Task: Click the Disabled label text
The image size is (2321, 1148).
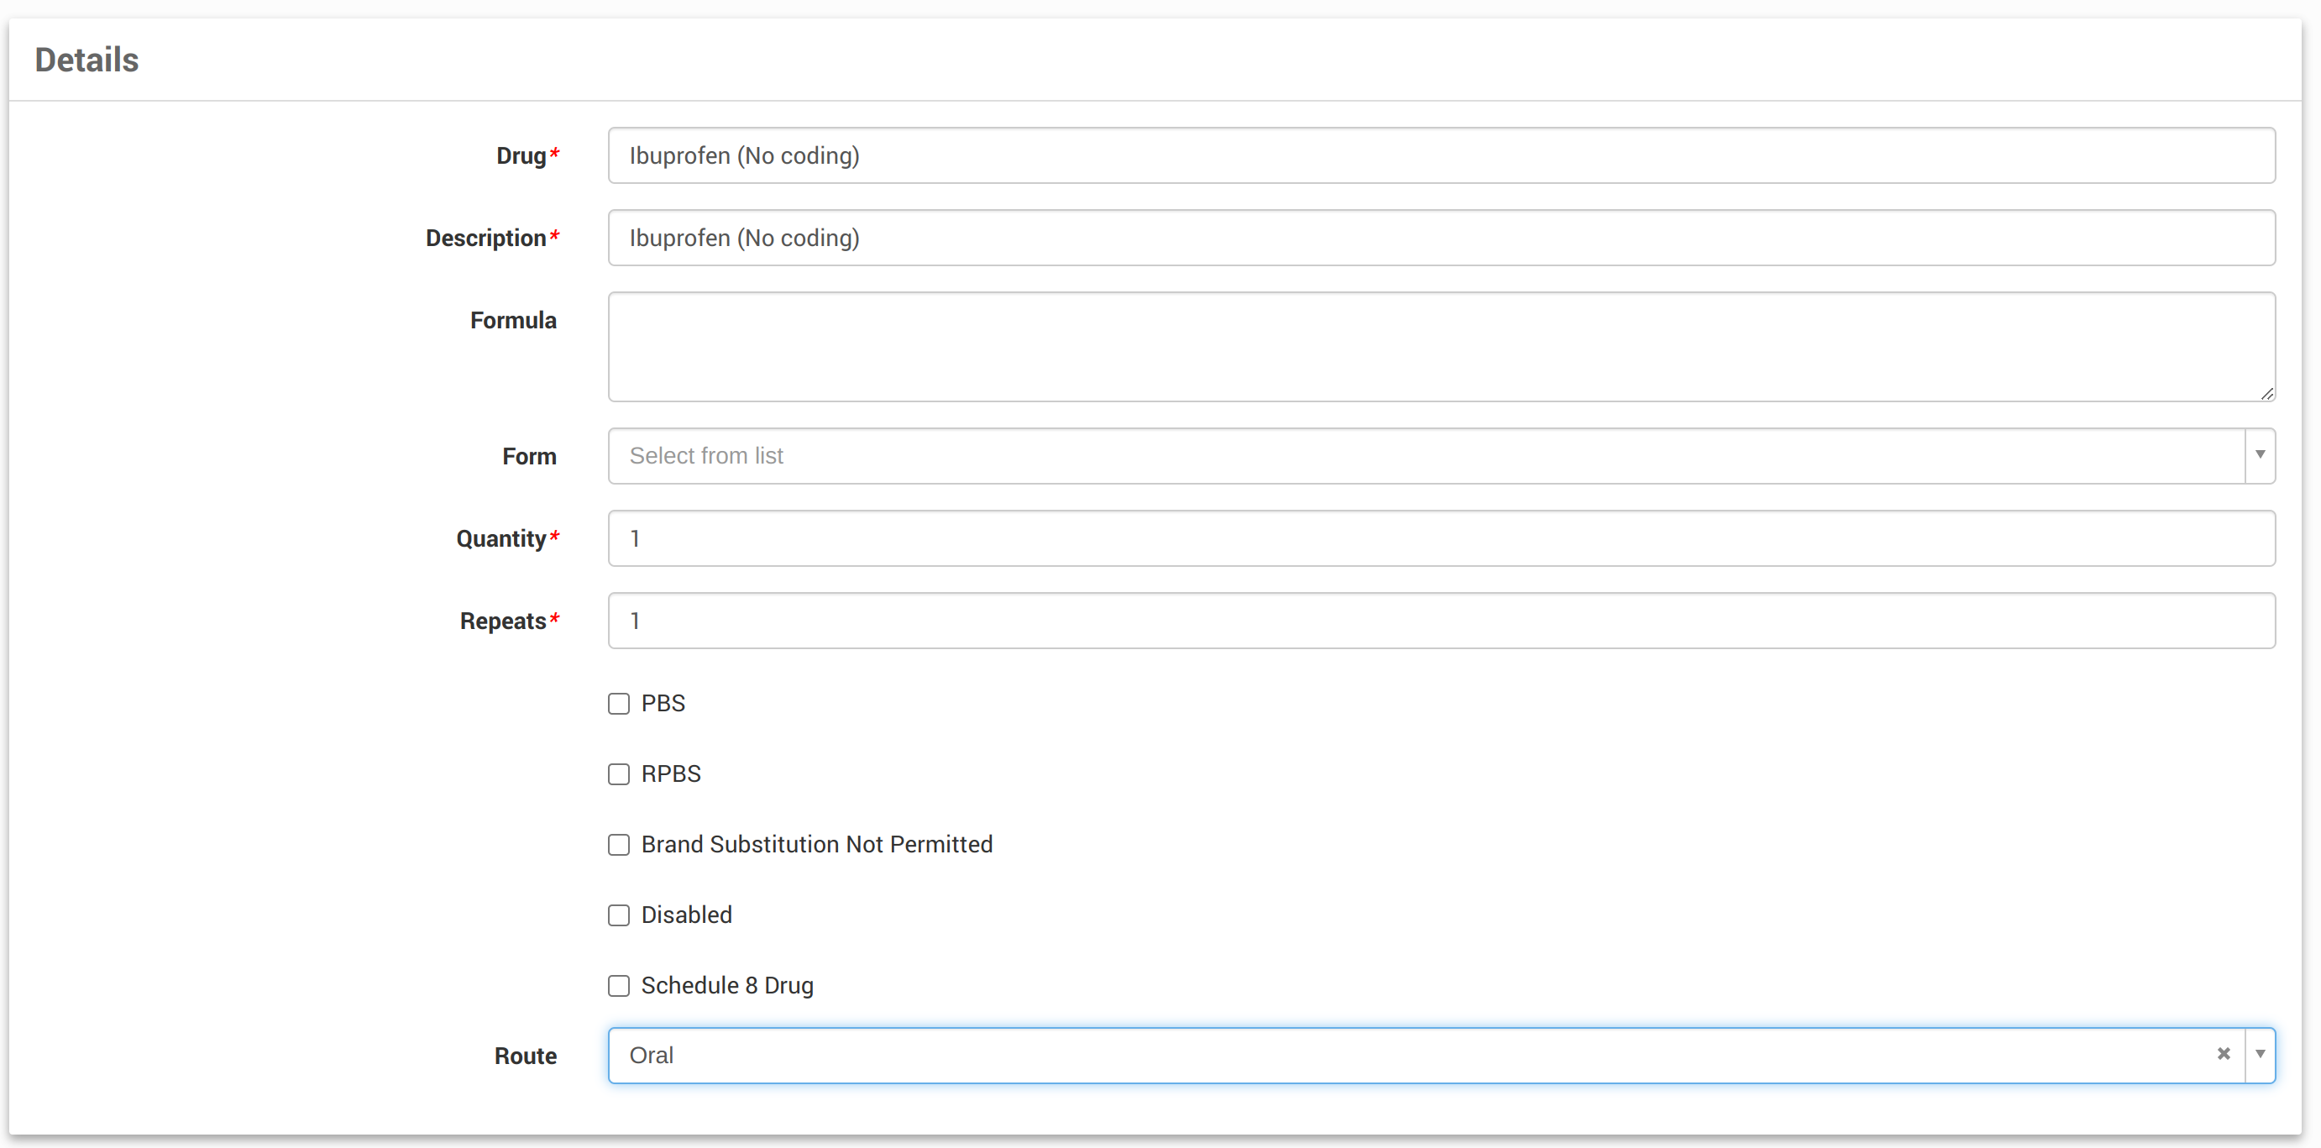Action: point(686,915)
